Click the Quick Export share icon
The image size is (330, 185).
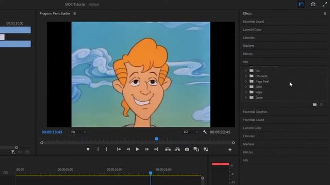pyautogui.click(x=313, y=4)
